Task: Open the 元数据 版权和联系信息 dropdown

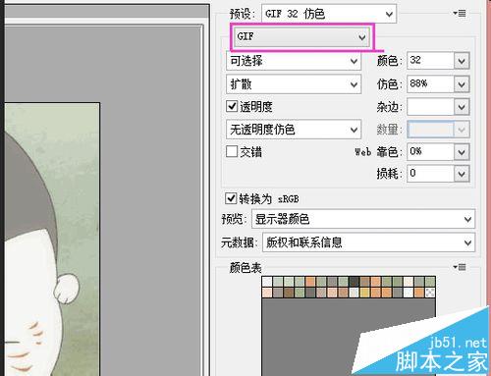Action: 368,242
